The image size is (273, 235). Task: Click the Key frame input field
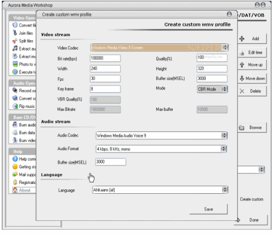(105, 89)
